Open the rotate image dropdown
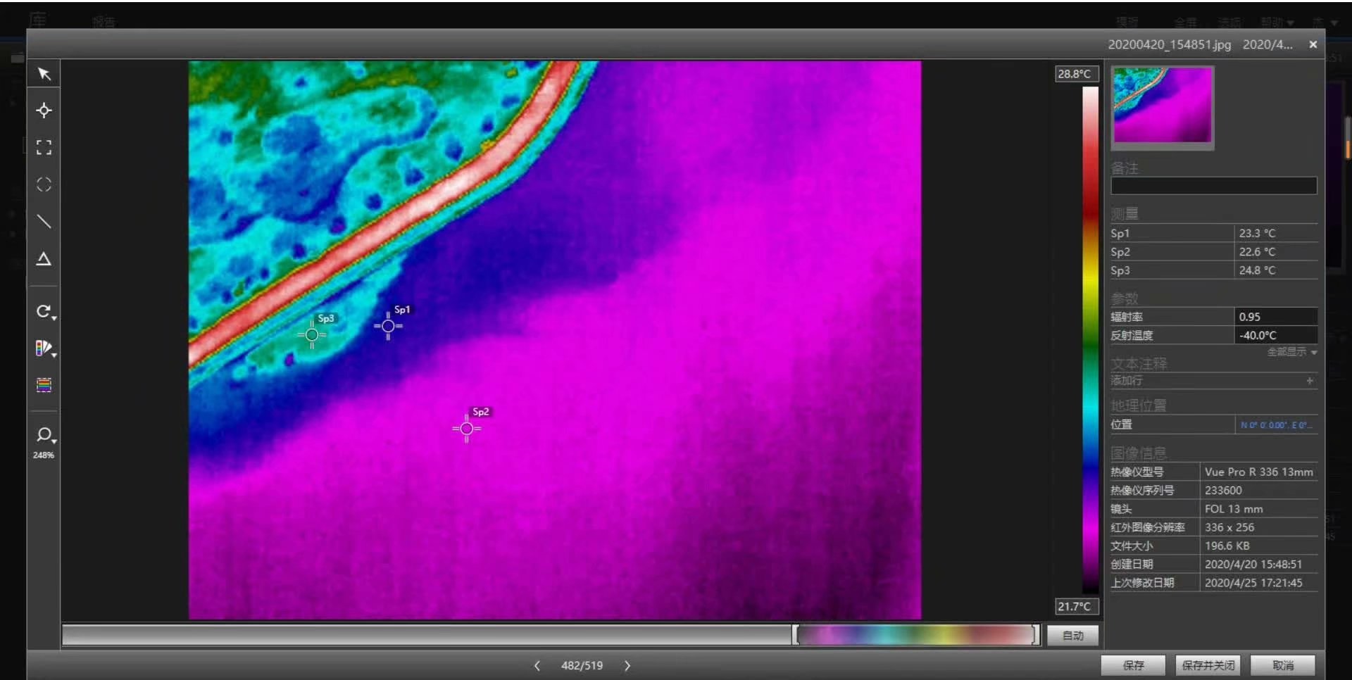 point(45,312)
